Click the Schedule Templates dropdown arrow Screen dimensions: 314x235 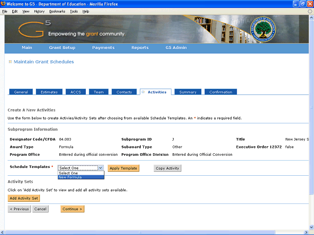100,168
